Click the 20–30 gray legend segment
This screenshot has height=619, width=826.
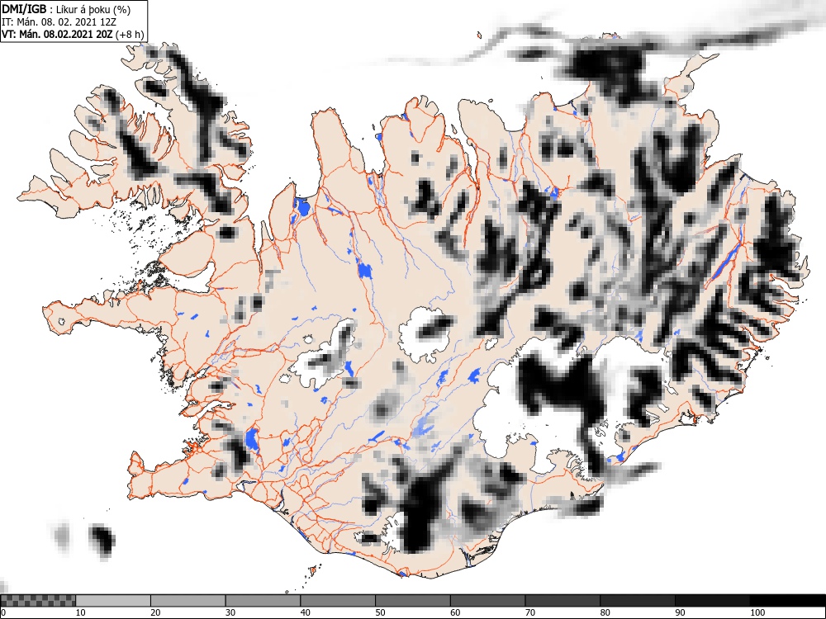(188, 601)
